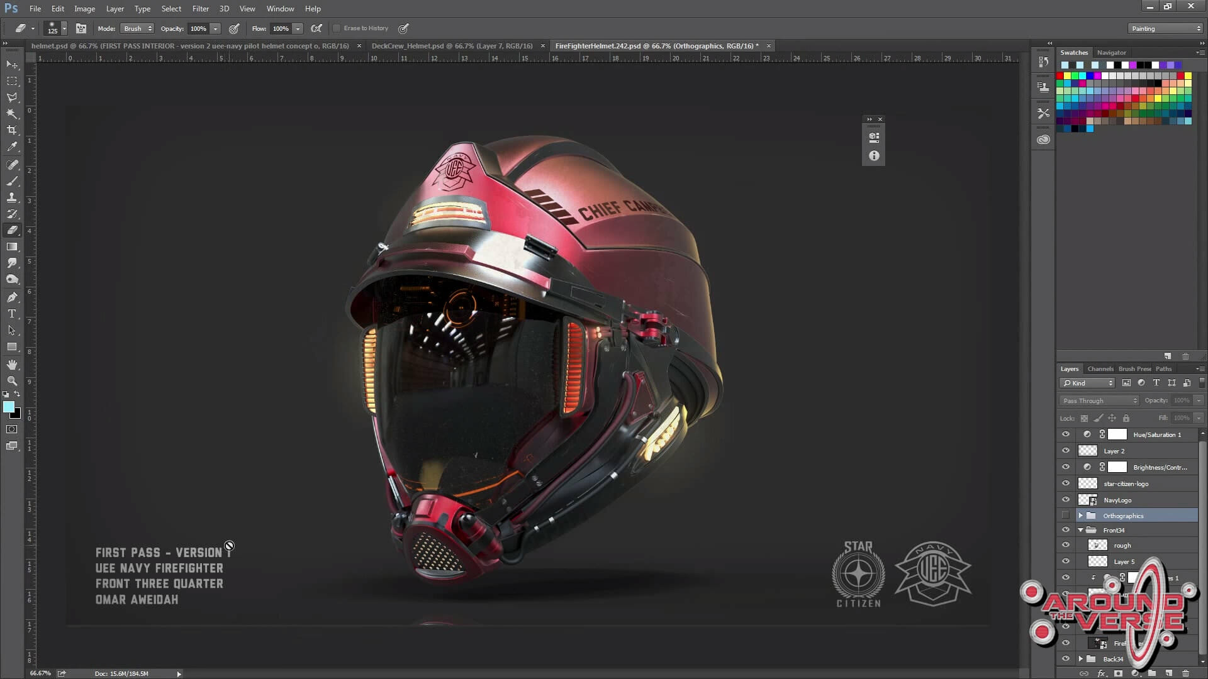The image size is (1208, 679).
Task: Select the Eyedropper tool
Action: point(12,146)
